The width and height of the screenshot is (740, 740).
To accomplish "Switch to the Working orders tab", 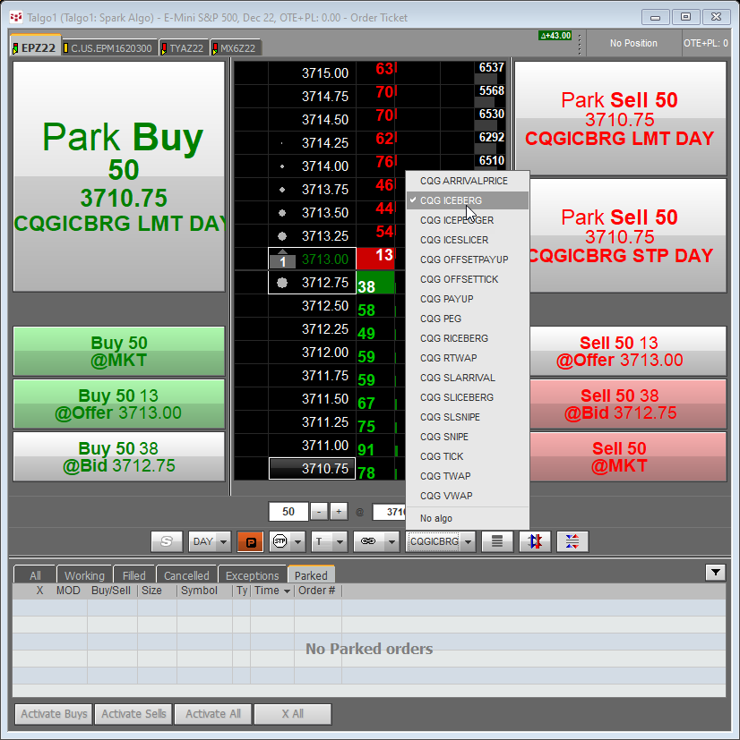I will (84, 575).
